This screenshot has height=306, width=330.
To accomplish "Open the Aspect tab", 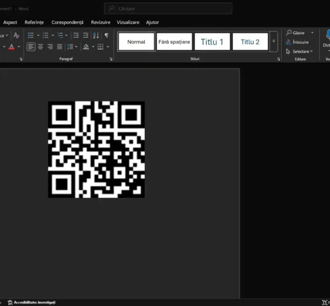I will point(10,22).
